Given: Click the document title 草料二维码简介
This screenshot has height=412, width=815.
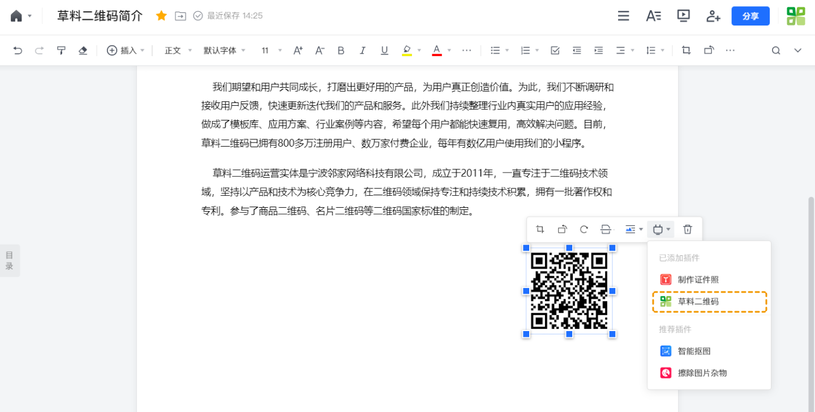Looking at the screenshot, I should [x=100, y=16].
